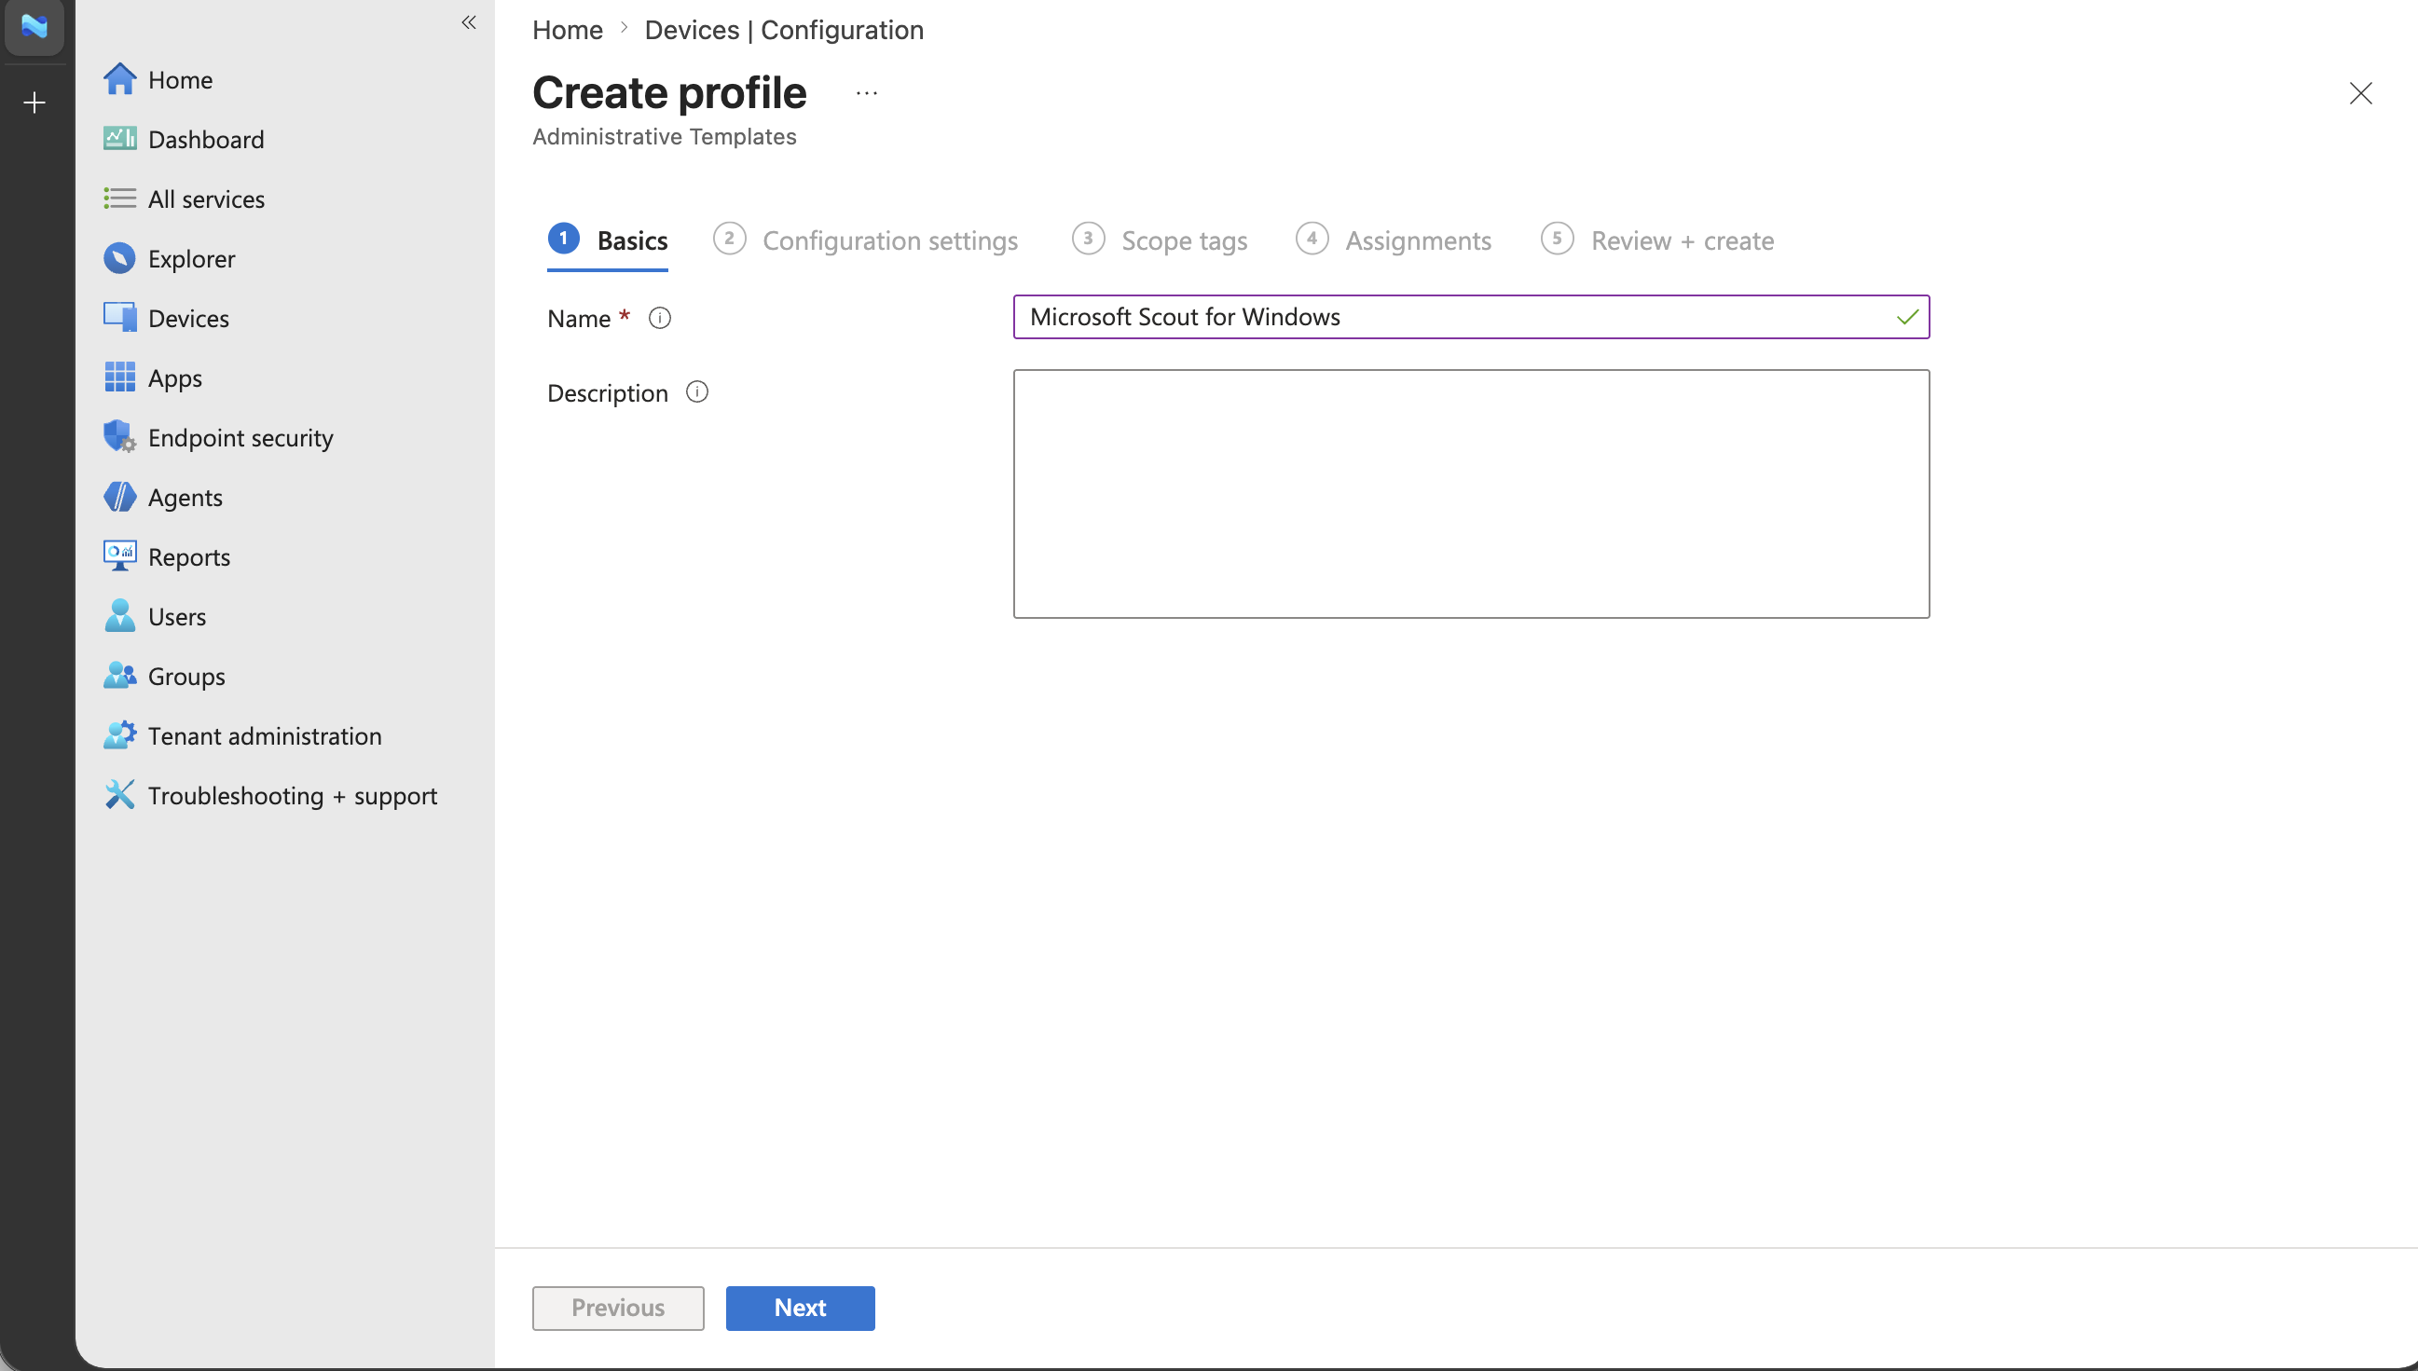The image size is (2418, 1371).
Task: Select the Reports menu label
Action: click(189, 556)
